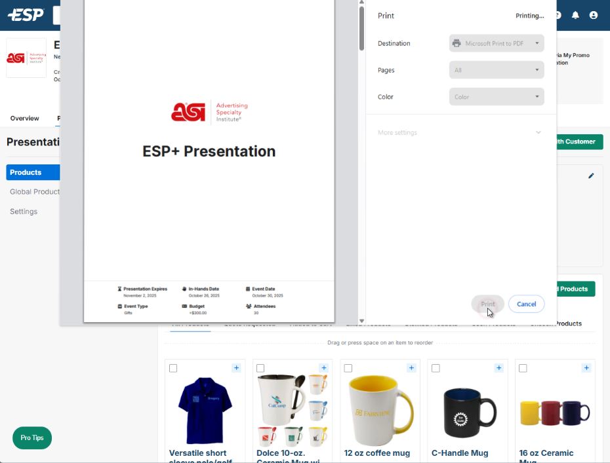Click the pencil edit icon
The image size is (610, 463).
[591, 176]
